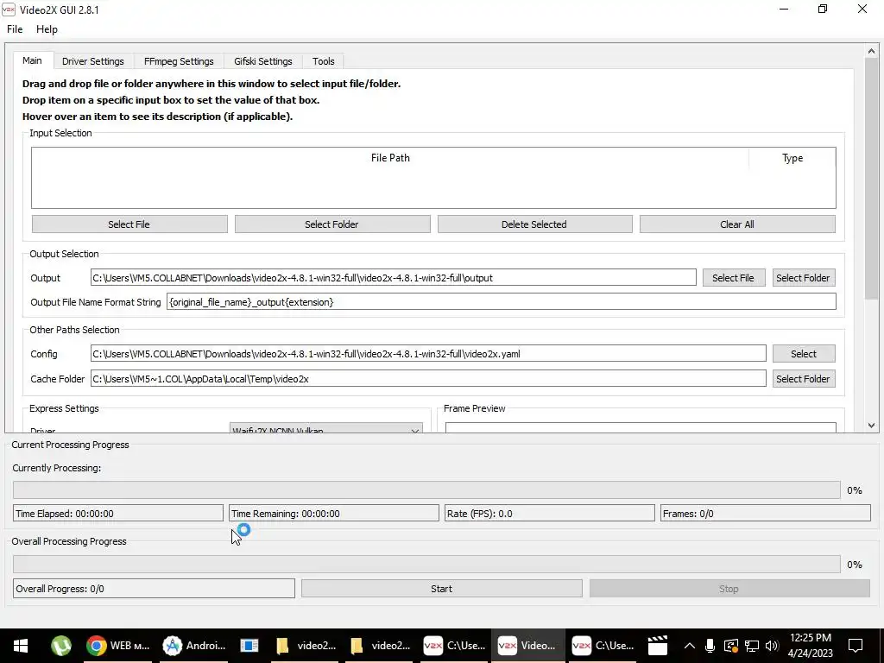
Task: Click the Video2X icon in title bar
Action: coord(9,9)
